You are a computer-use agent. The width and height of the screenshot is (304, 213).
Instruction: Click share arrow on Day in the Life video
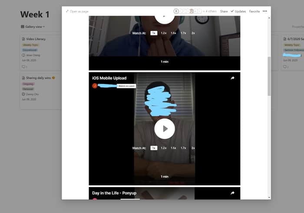point(232,193)
